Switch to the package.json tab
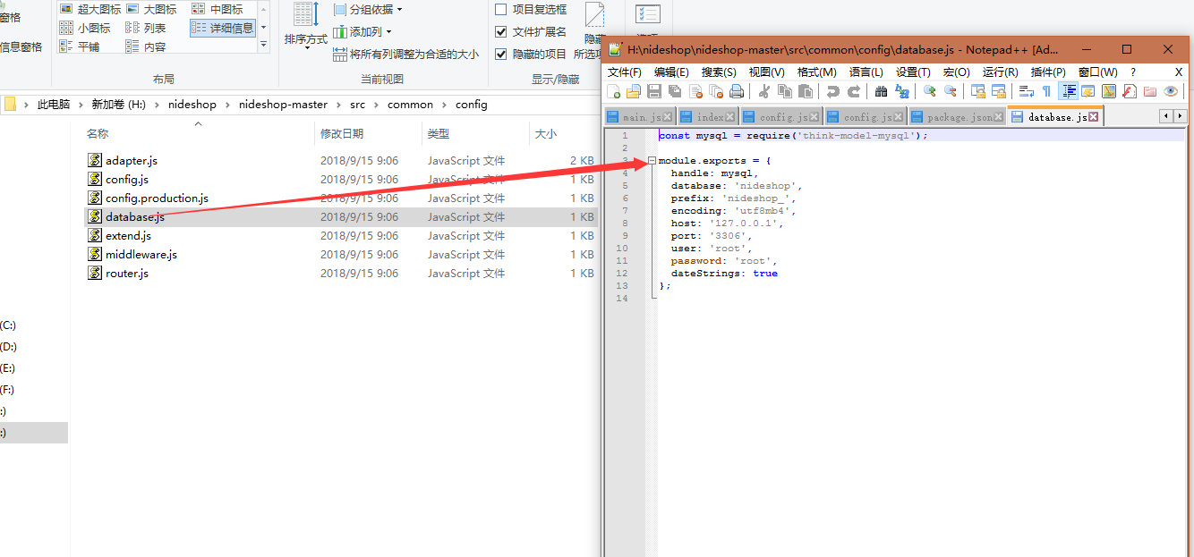The height and width of the screenshot is (557, 1194). [957, 117]
